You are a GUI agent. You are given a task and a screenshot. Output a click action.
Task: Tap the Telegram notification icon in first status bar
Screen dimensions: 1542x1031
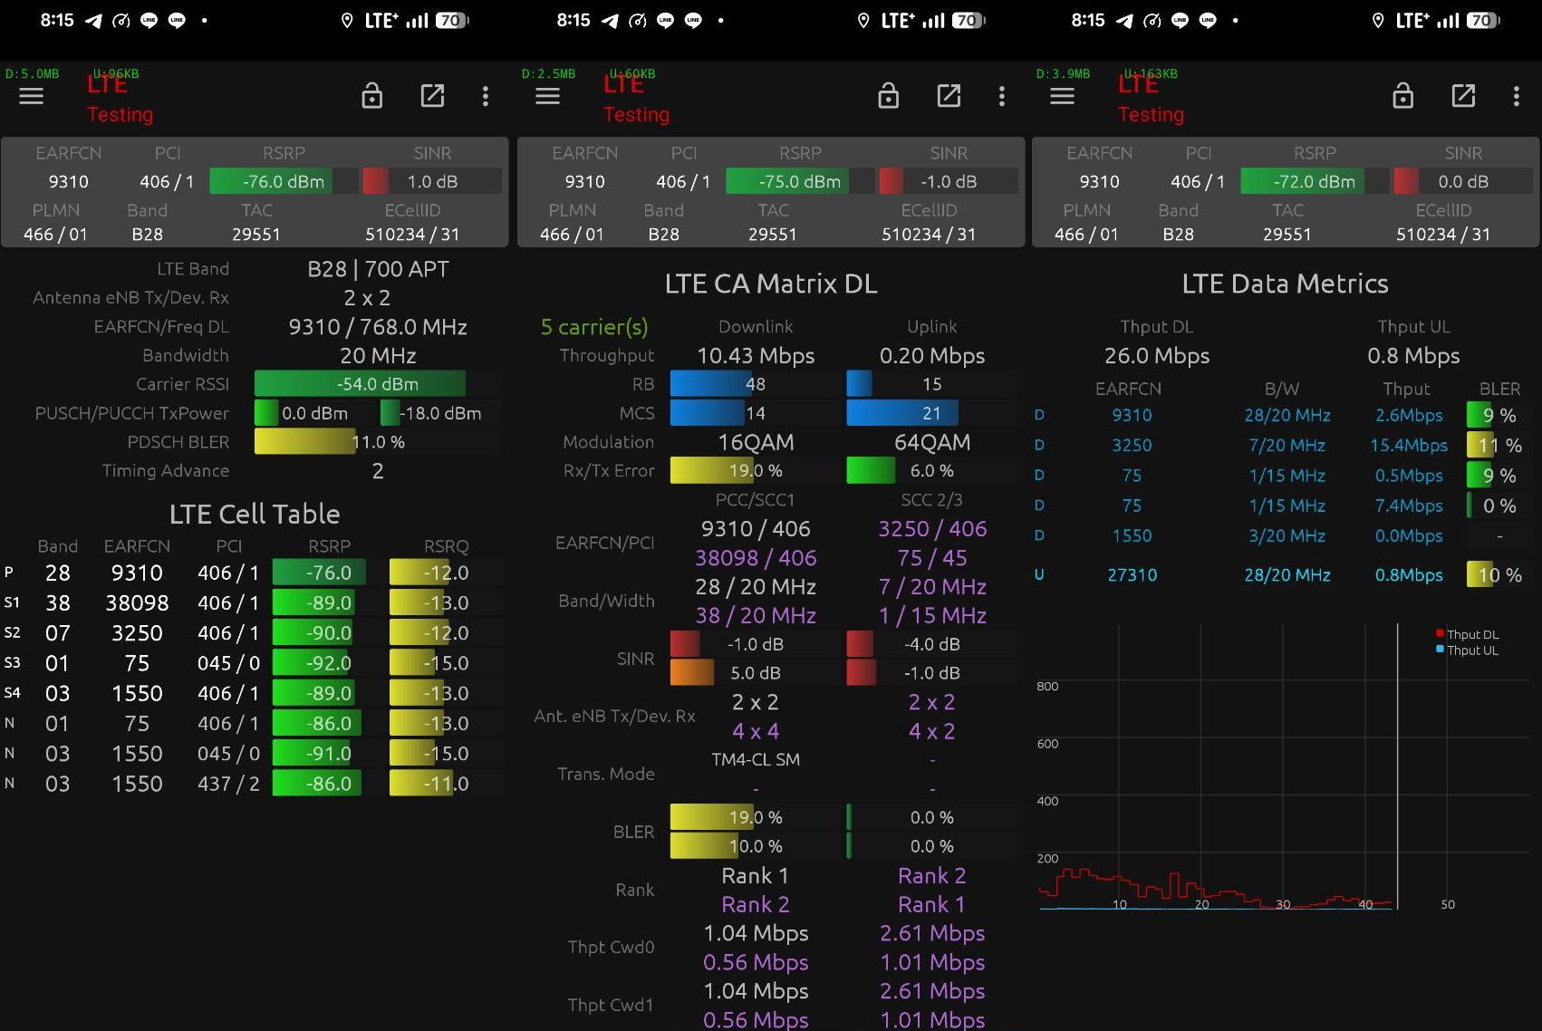(x=93, y=21)
